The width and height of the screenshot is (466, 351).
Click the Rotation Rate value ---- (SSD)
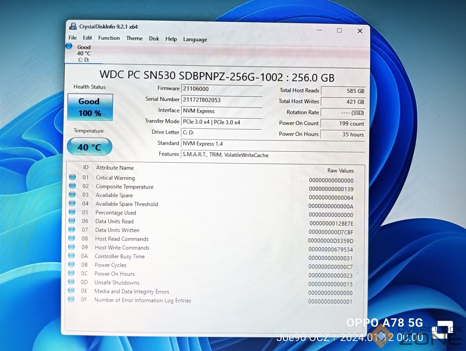tap(343, 113)
